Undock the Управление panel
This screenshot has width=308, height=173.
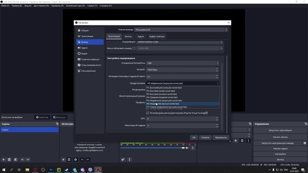point(306,124)
